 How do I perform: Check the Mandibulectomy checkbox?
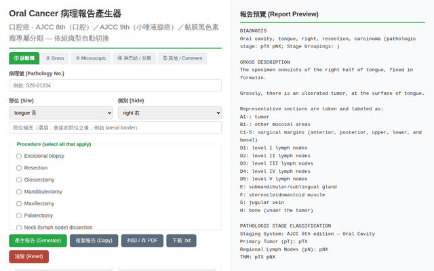(x=19, y=192)
